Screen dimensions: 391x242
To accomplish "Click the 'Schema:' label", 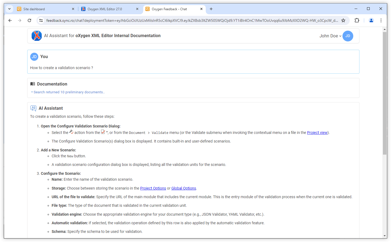I will 59,232.
